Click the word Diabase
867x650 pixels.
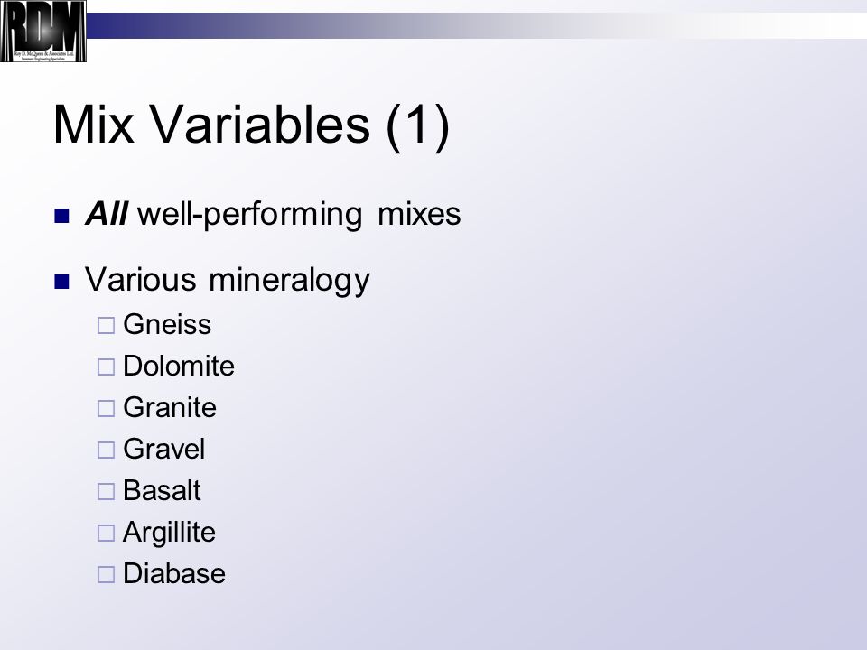tap(174, 574)
